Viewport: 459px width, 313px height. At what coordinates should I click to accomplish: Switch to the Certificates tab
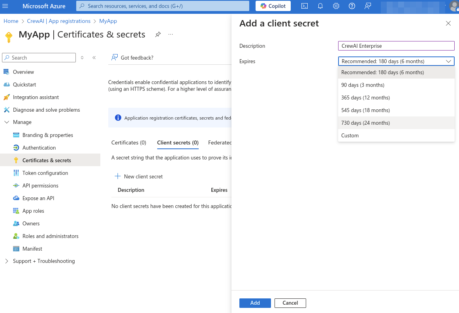pos(129,142)
